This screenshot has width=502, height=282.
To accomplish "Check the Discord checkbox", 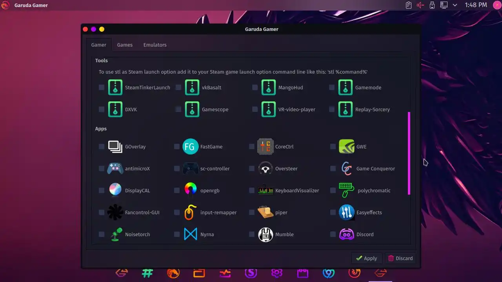I will click(333, 234).
